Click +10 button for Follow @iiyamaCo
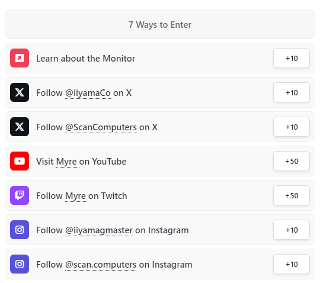The height and width of the screenshot is (283, 320). click(292, 92)
